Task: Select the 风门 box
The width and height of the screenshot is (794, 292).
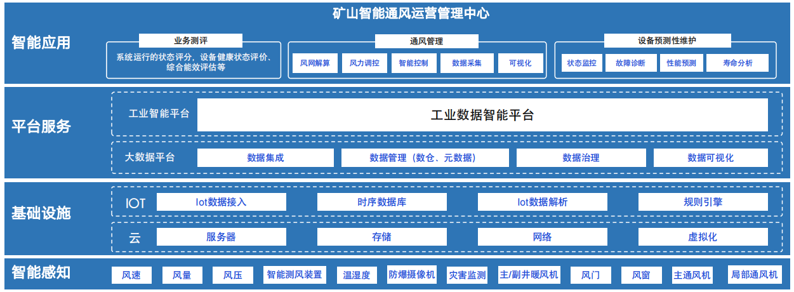Action: pos(590,275)
